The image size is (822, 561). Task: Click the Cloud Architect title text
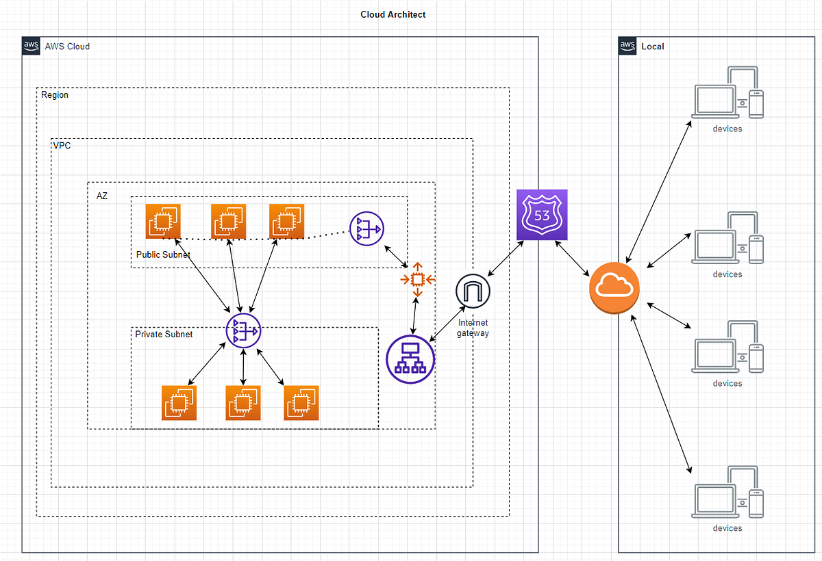coord(393,14)
